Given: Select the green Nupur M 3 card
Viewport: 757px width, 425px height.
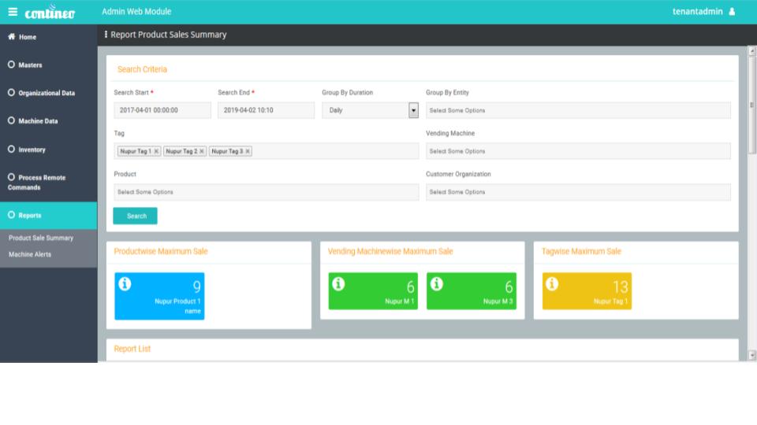Looking at the screenshot, I should pos(472,291).
